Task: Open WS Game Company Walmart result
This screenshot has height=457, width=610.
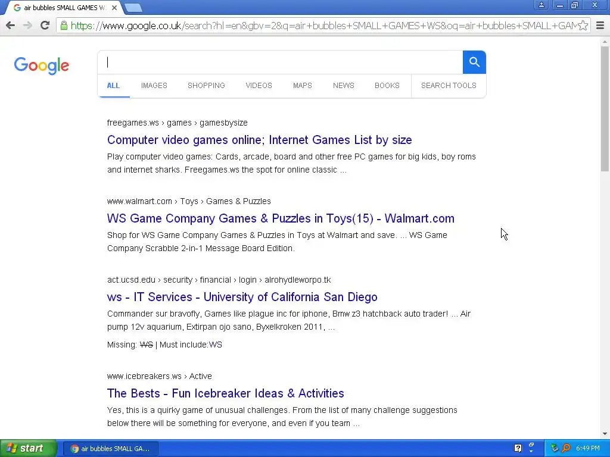Action: tap(281, 218)
